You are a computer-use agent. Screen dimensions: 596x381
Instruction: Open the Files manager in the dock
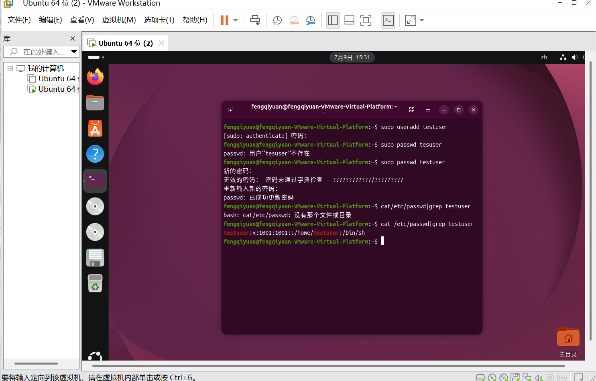95,103
